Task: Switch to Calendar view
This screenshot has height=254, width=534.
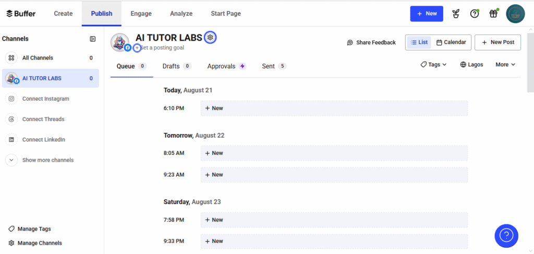Action: click(x=451, y=43)
